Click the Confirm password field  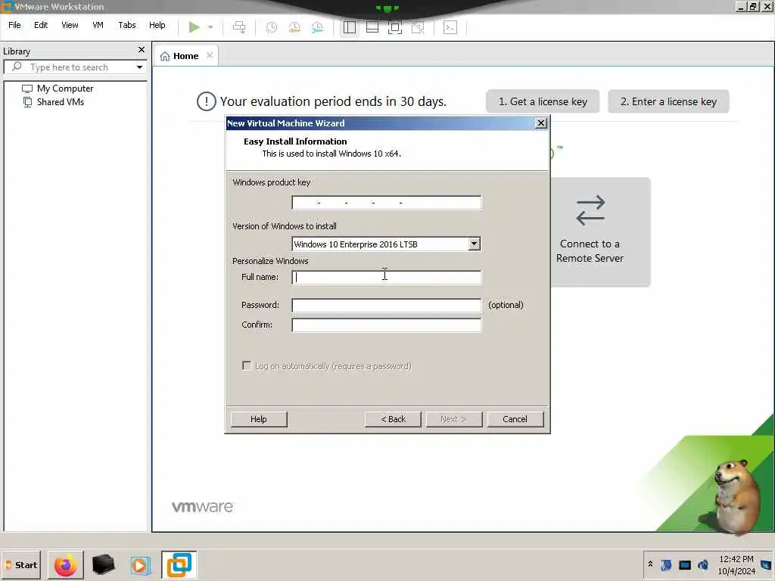click(386, 325)
